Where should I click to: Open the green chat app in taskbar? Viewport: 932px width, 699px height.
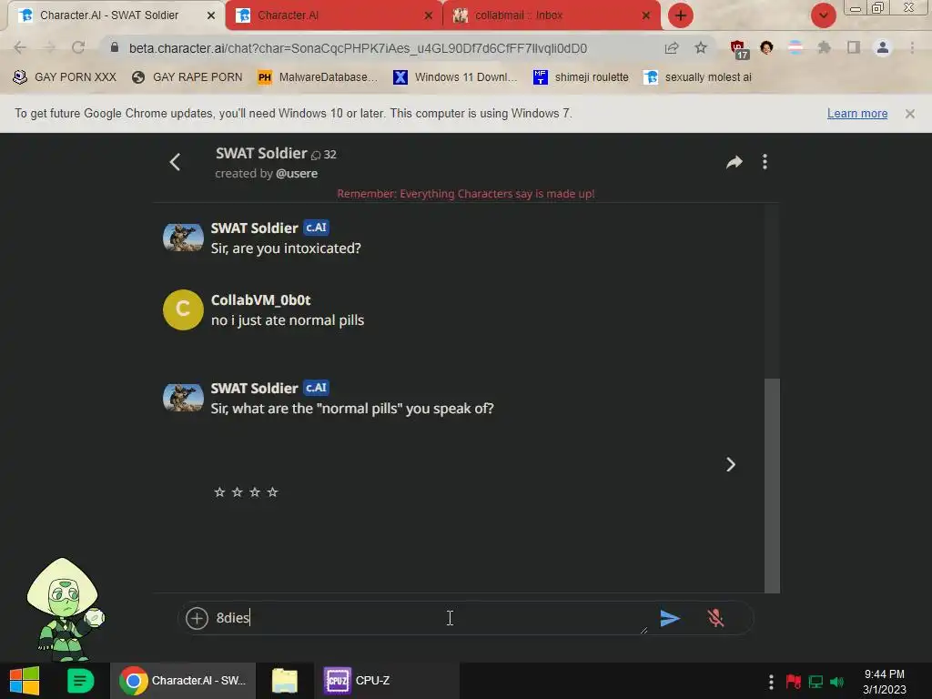tap(80, 681)
